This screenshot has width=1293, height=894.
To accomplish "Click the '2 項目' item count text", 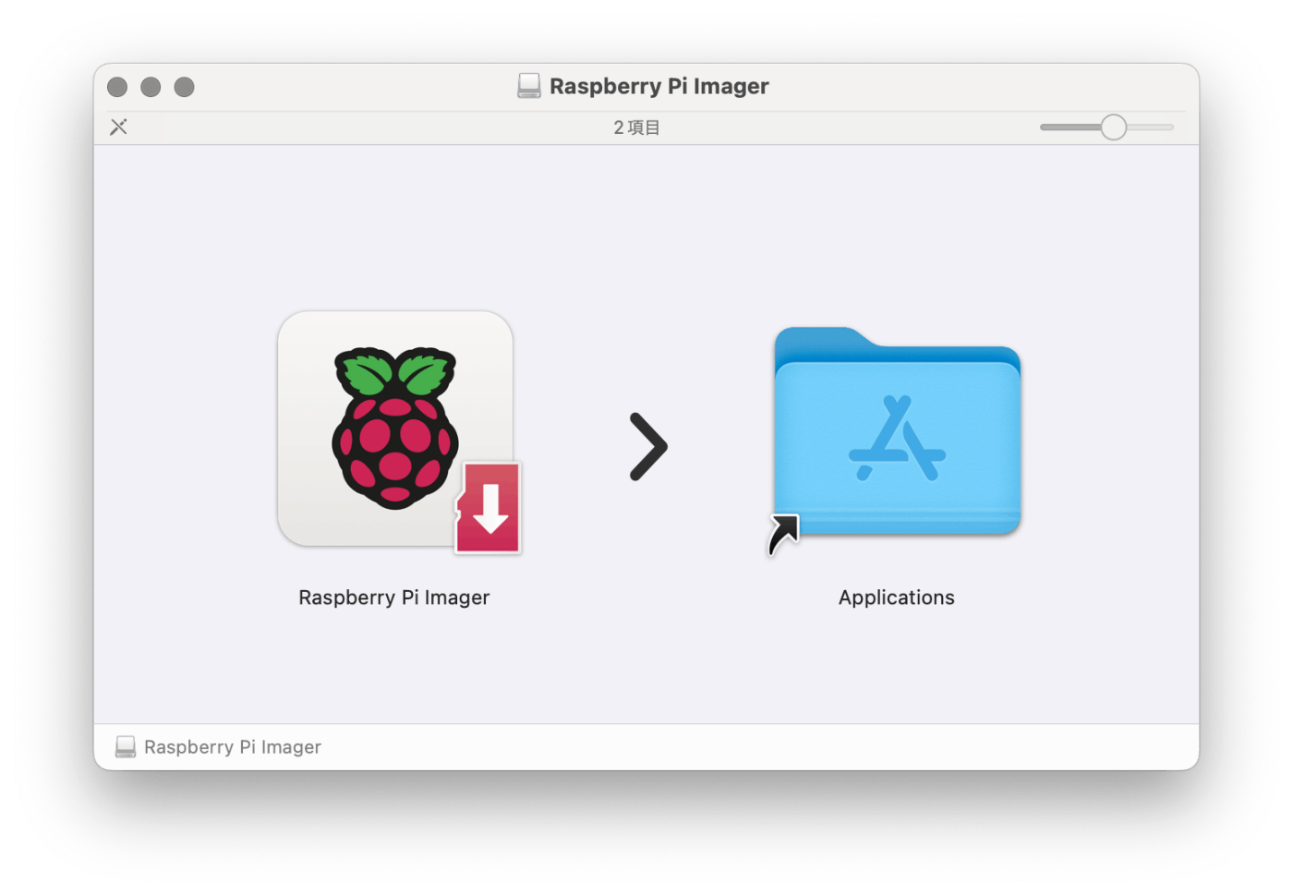I will pyautogui.click(x=637, y=127).
